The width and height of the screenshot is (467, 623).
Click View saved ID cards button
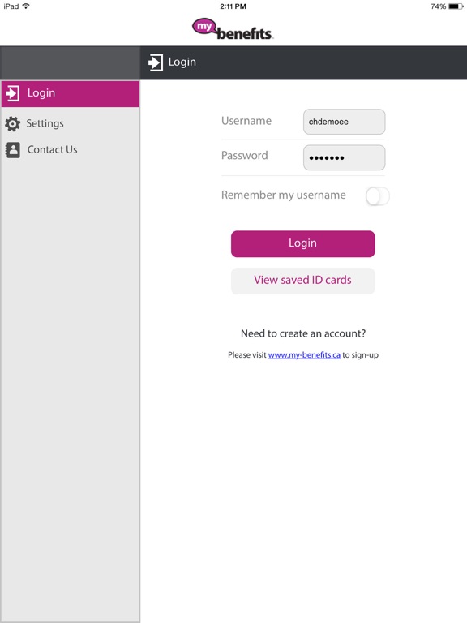tap(302, 281)
